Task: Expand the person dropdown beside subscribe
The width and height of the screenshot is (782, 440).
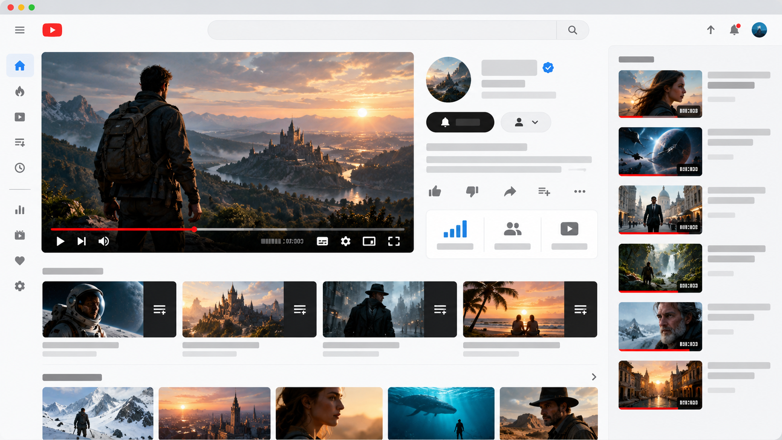Action: pos(526,122)
